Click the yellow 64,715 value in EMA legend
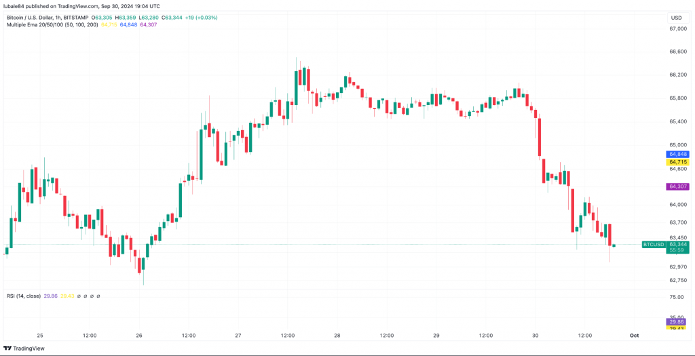The height and width of the screenshot is (356, 695). [x=109, y=24]
